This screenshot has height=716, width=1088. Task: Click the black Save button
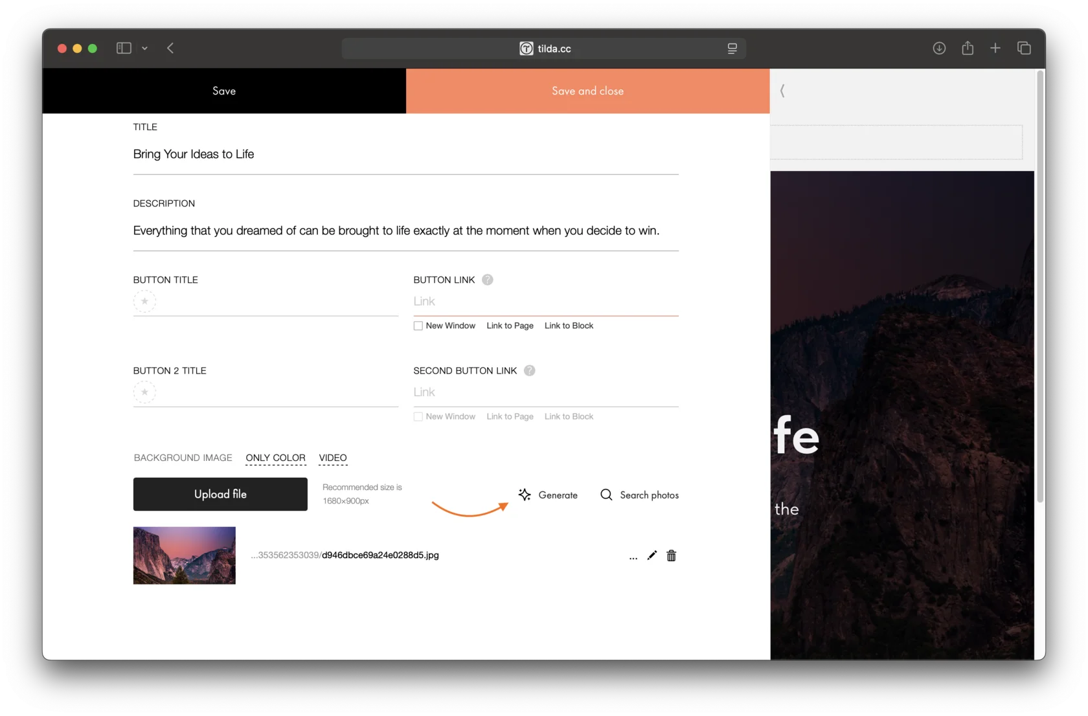point(224,91)
